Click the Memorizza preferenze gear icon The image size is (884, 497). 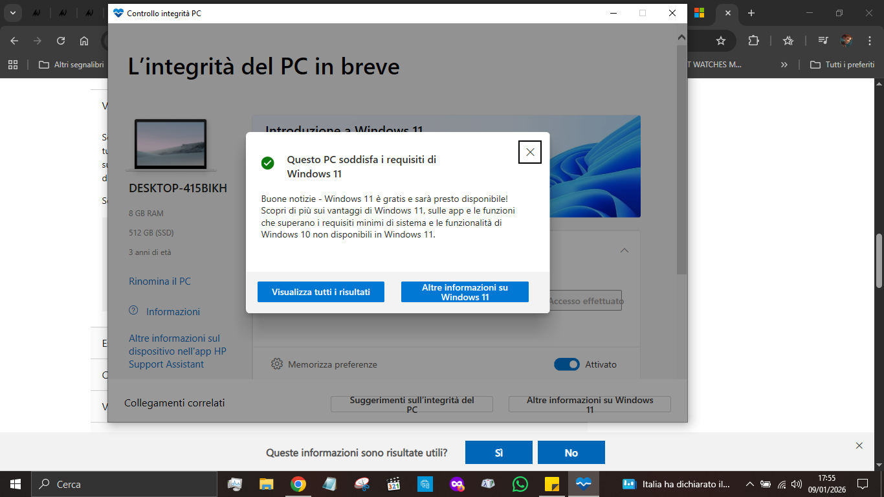pos(277,364)
